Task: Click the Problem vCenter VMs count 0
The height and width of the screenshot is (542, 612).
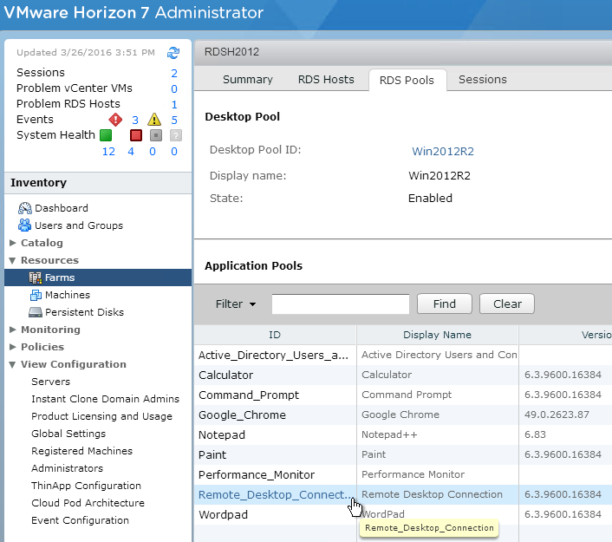Action: tap(174, 89)
